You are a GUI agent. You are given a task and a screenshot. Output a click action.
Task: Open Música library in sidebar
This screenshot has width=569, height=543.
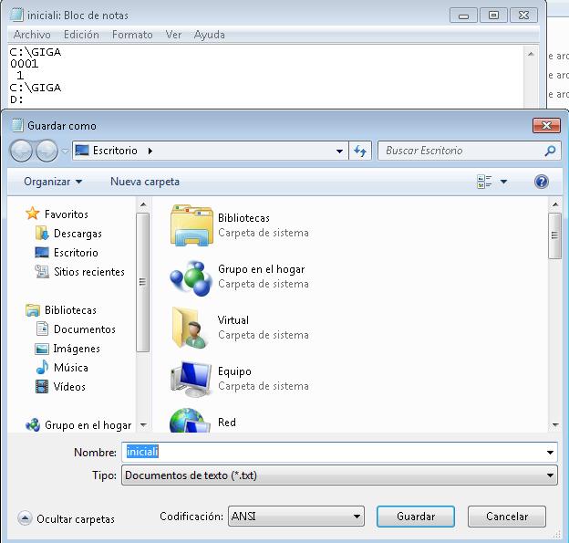pyautogui.click(x=71, y=368)
